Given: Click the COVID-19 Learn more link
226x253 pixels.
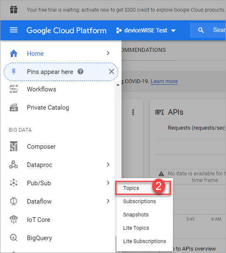Looking at the screenshot, I should [164, 81].
